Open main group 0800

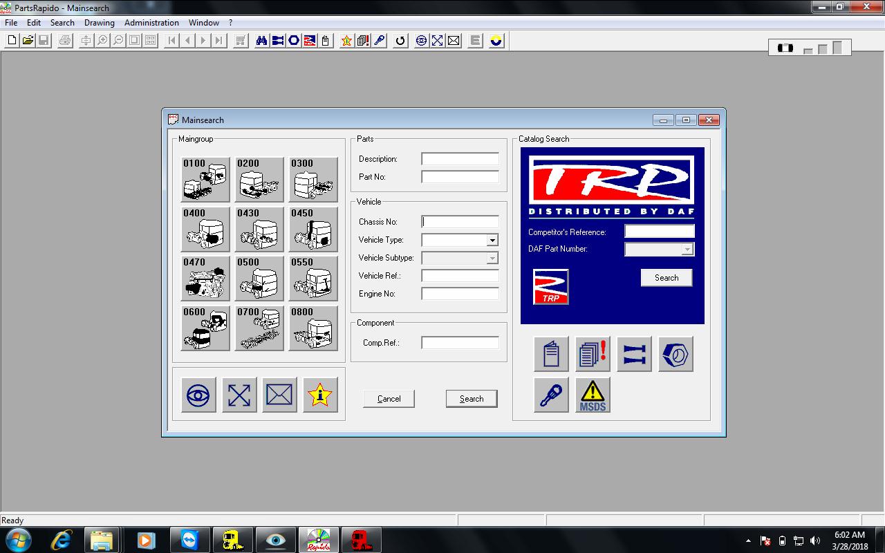click(x=313, y=328)
